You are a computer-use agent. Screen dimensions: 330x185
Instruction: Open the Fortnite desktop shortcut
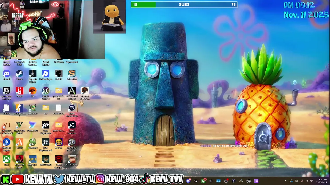click(6, 109)
